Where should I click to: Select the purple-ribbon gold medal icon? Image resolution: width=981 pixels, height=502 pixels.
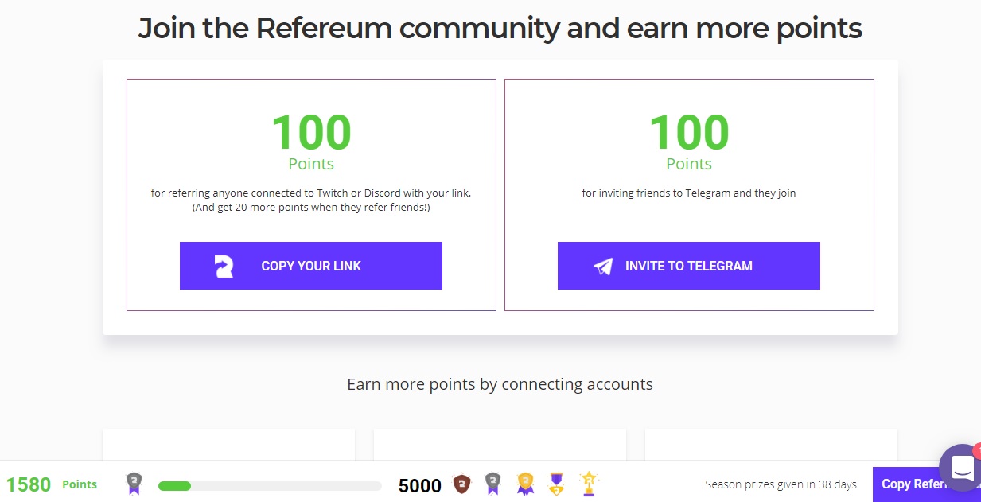pyautogui.click(x=556, y=484)
